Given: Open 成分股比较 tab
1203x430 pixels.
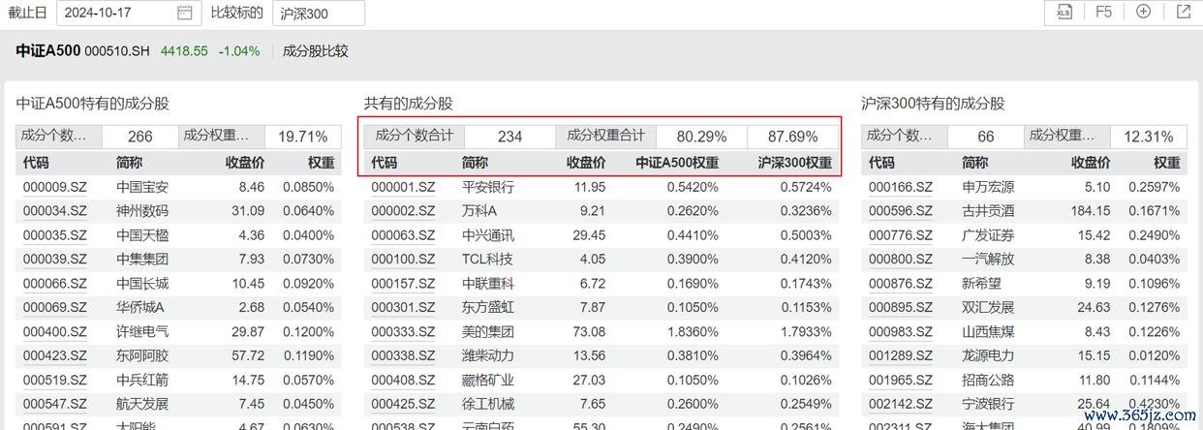Looking at the screenshot, I should 315,51.
